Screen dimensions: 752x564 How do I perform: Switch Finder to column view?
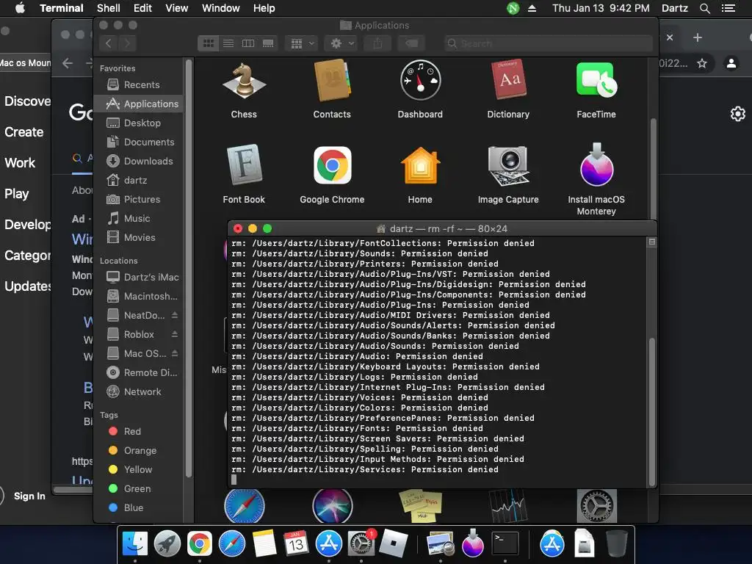248,43
